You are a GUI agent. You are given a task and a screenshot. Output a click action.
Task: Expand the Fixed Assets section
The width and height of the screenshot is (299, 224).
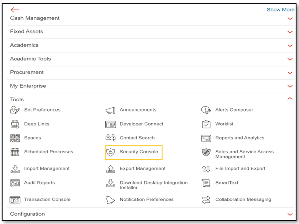pos(151,32)
